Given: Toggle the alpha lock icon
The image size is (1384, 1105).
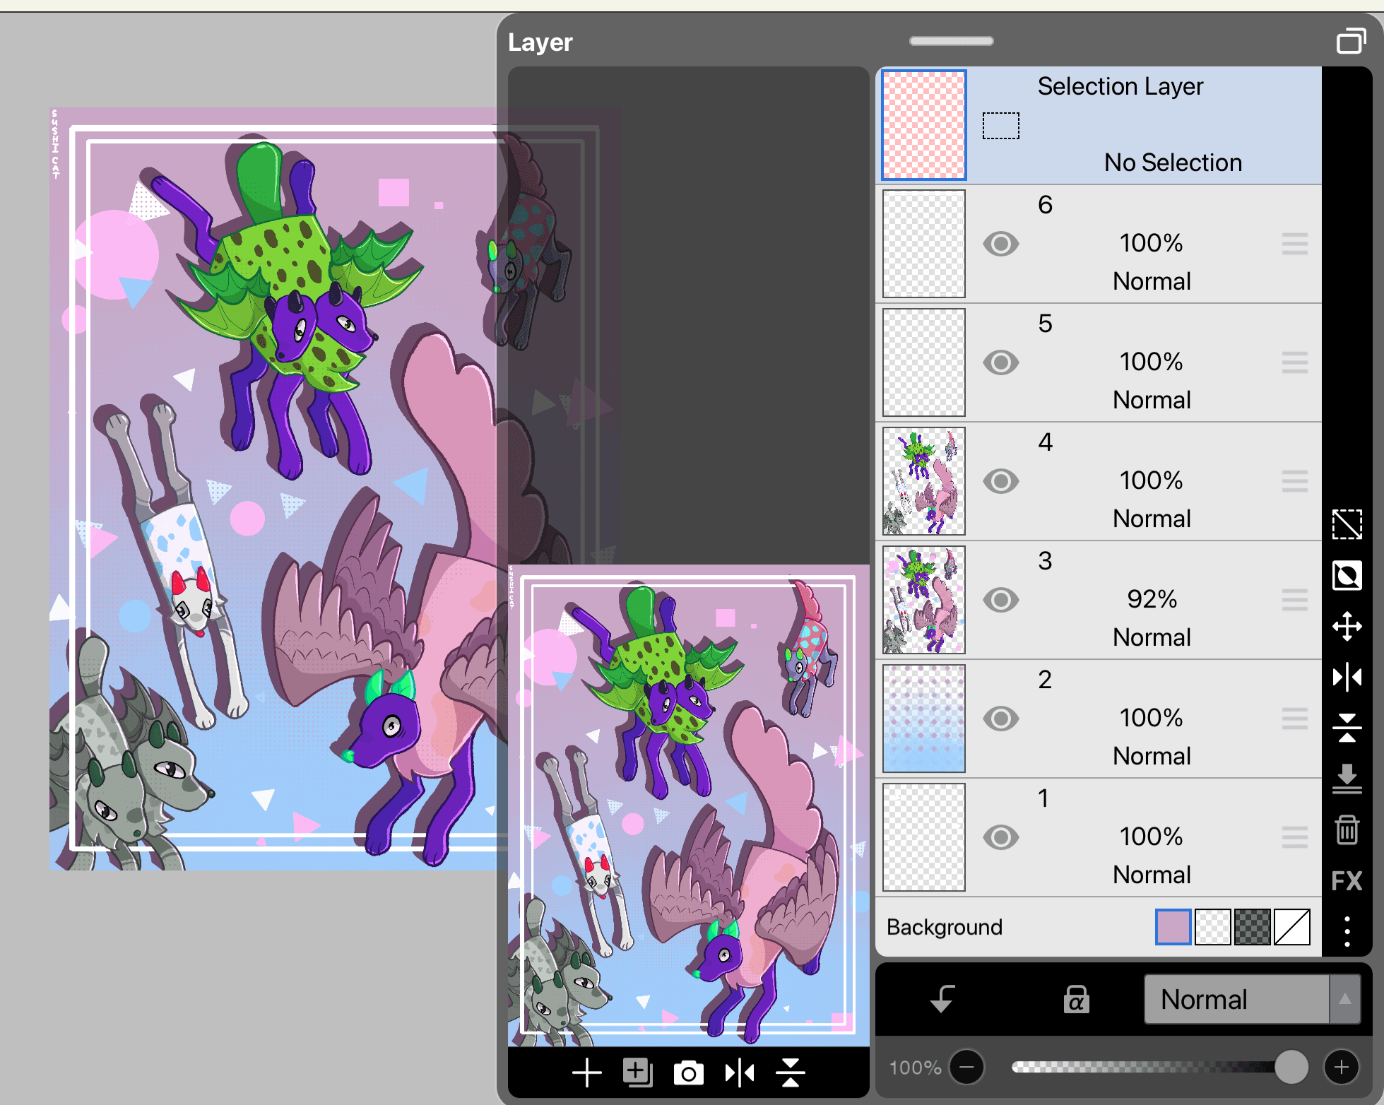Looking at the screenshot, I should click(x=1076, y=999).
